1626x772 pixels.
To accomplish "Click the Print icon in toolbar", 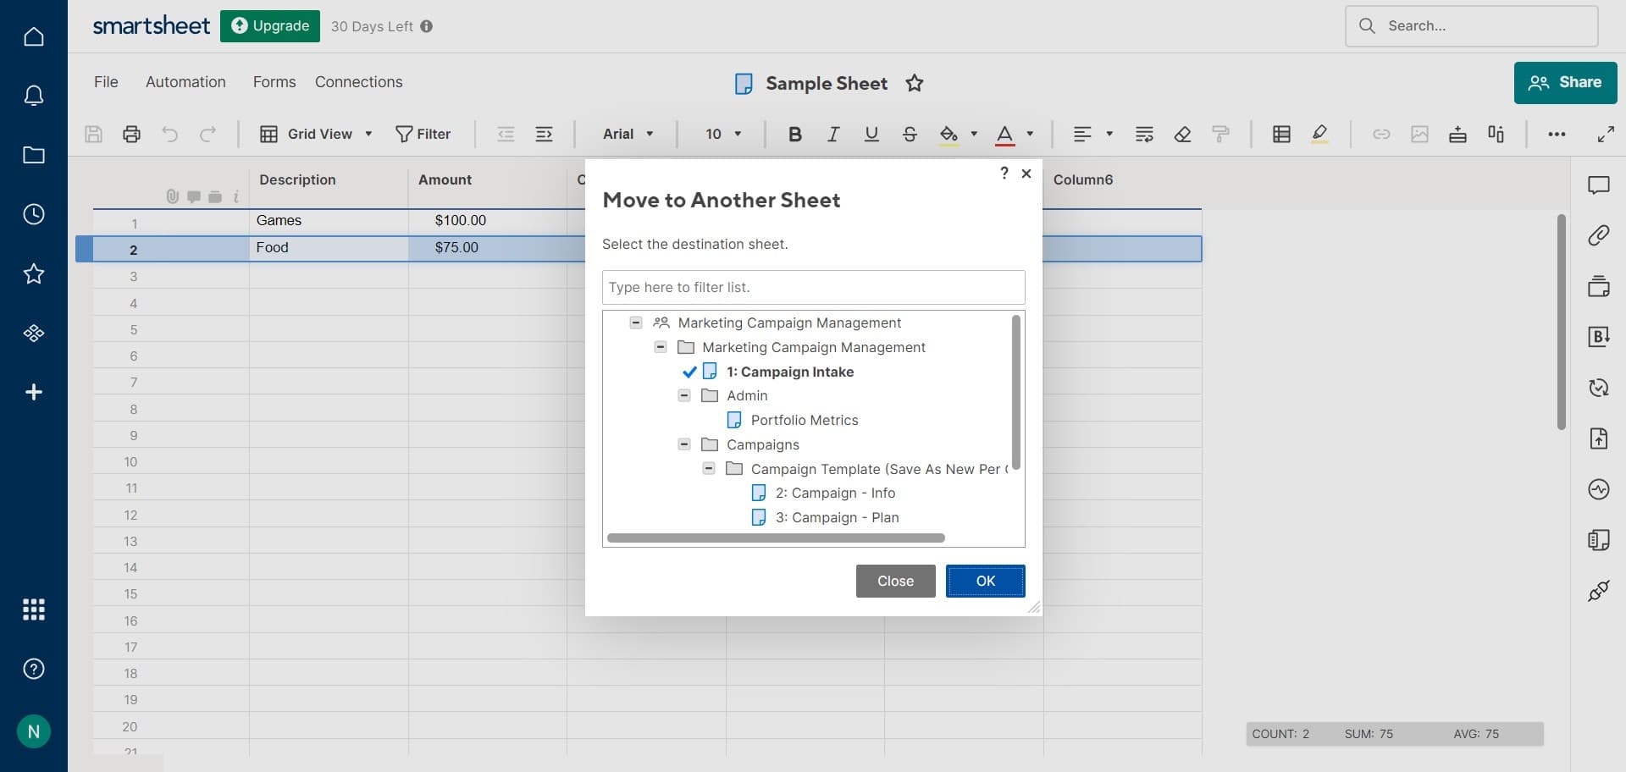I will tap(131, 134).
